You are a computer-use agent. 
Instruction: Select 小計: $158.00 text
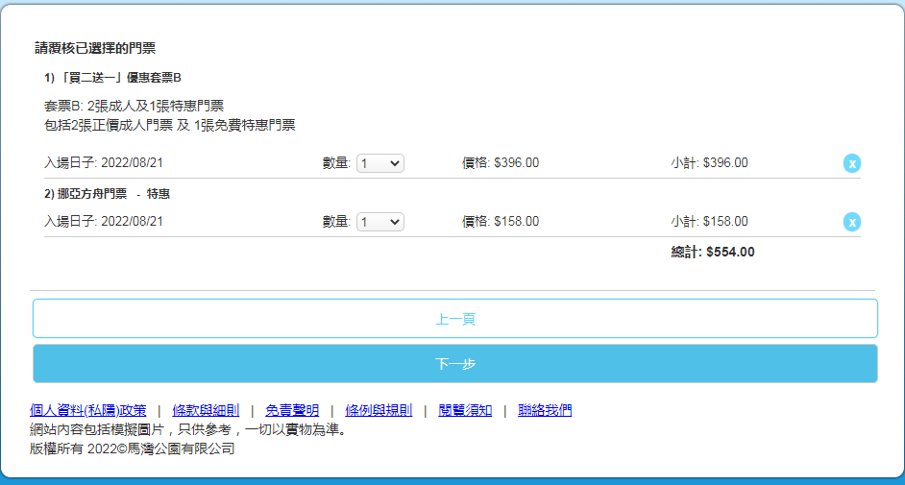coord(709,222)
